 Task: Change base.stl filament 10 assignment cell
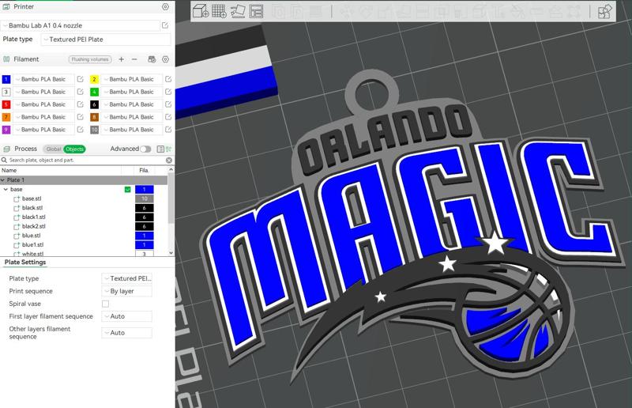[x=145, y=198]
